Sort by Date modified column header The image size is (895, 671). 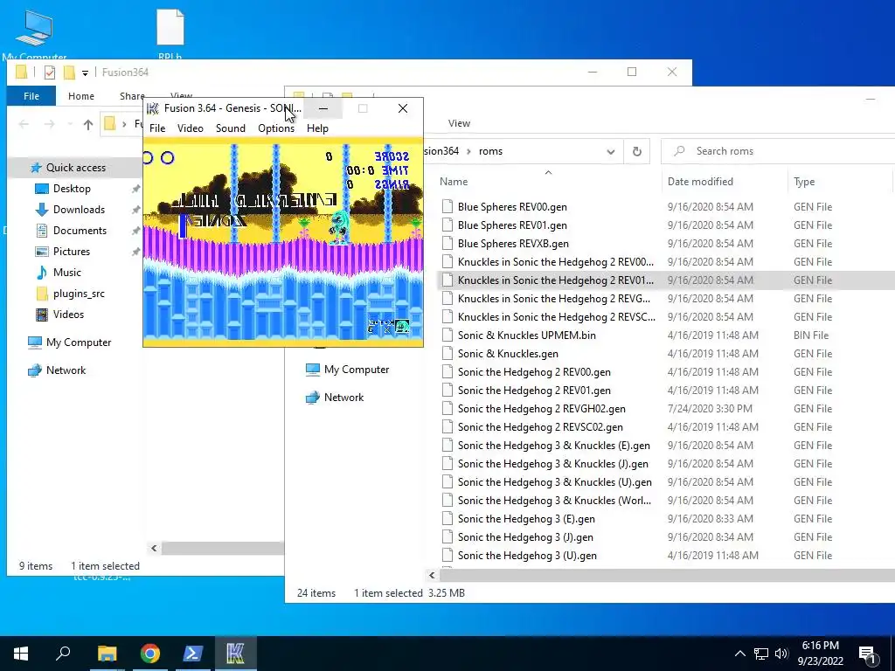700,182
